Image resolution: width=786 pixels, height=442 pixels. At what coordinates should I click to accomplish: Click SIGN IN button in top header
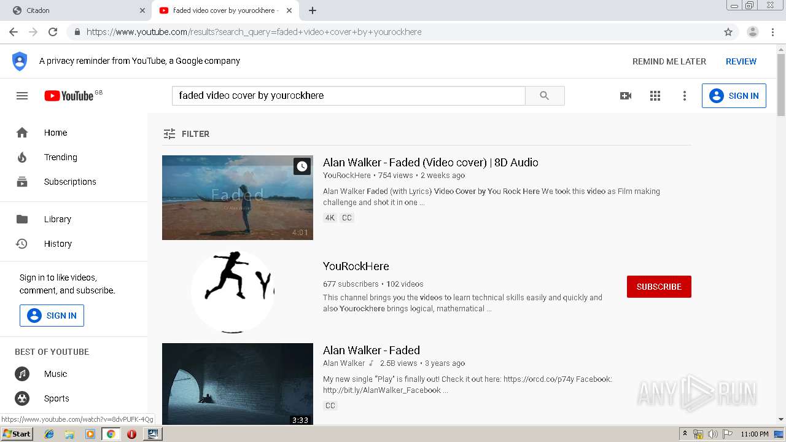pyautogui.click(x=734, y=96)
